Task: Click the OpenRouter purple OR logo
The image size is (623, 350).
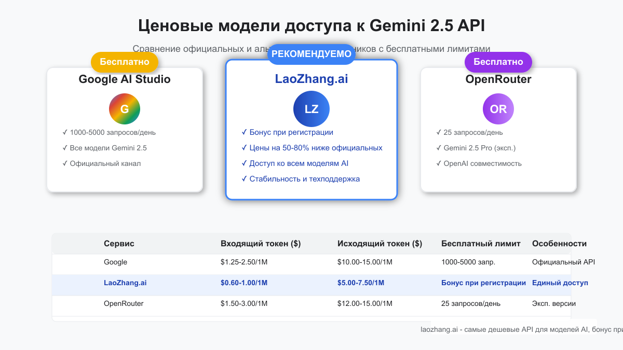Action: (498, 108)
